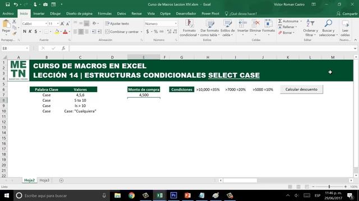Expand the formula bar chevron
Viewport: 359px width, 201px height.
coord(355,49)
